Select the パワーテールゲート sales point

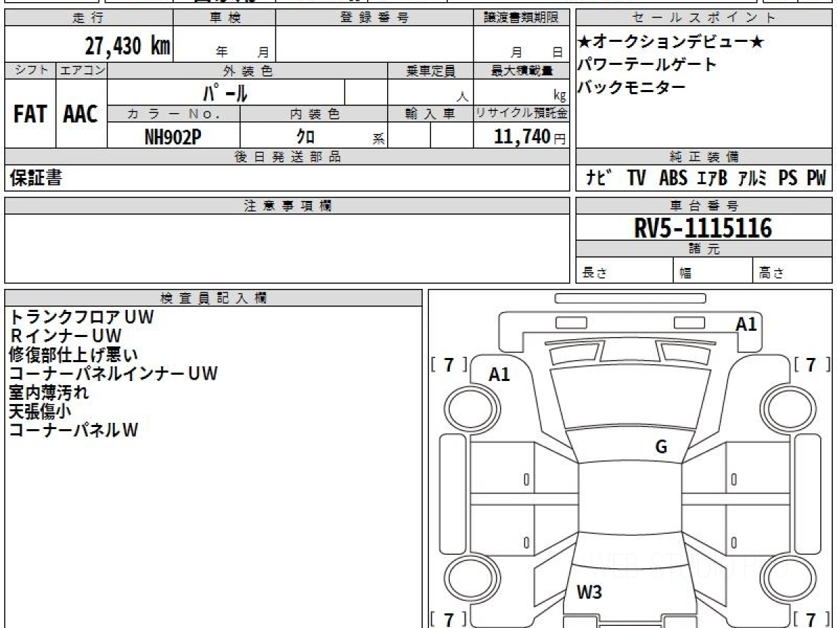tap(647, 65)
